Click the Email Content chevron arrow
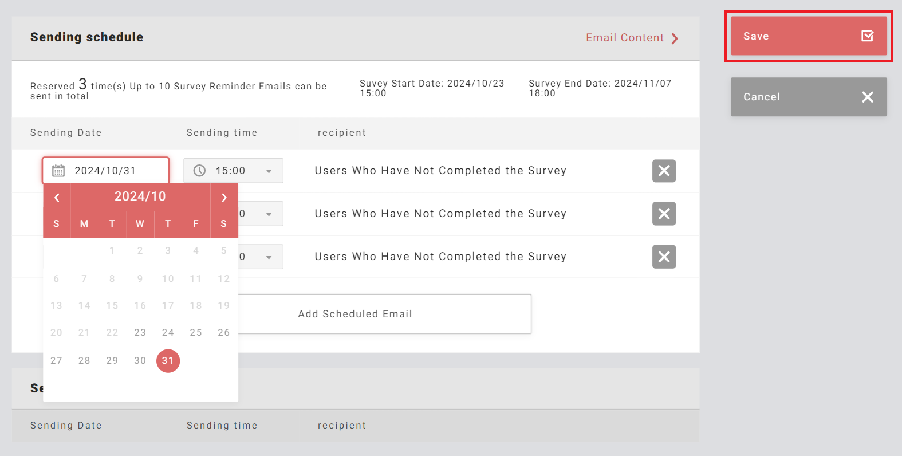This screenshot has height=456, width=902. (x=675, y=38)
